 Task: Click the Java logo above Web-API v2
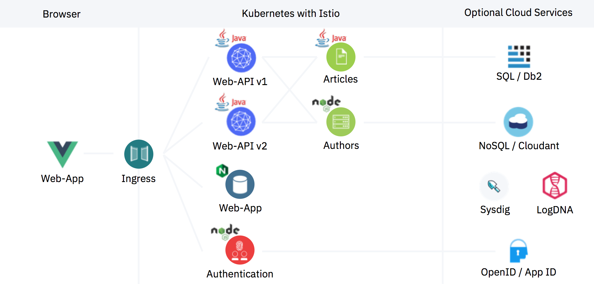(x=230, y=102)
